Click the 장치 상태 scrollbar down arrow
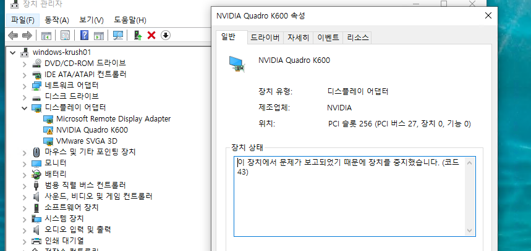This screenshot has width=531, height=251. click(x=469, y=230)
